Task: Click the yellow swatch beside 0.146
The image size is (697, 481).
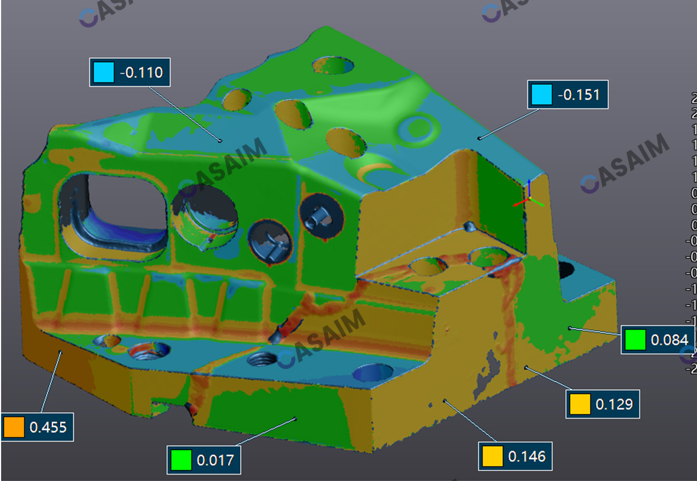Action: pos(492,456)
